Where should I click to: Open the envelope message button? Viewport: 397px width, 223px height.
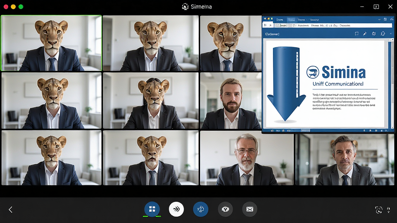click(x=250, y=209)
